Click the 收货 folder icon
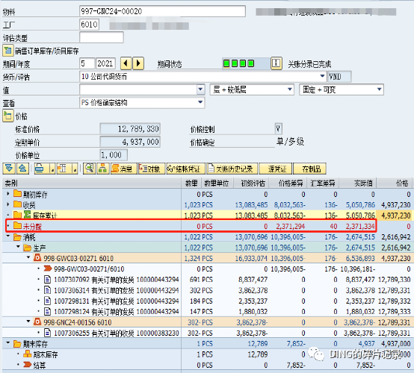 [x=17, y=204]
